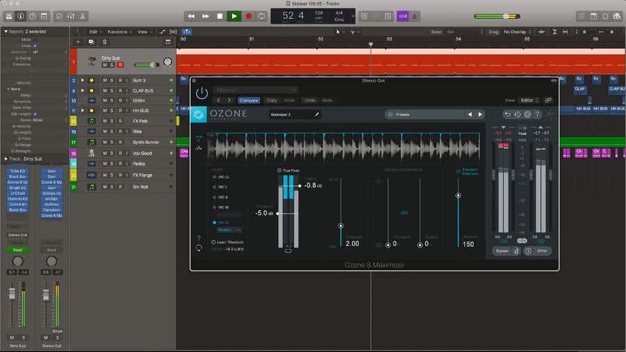Toggle the Clip Length checkbox
Viewport: 626px width, 352px height.
tap(35, 114)
